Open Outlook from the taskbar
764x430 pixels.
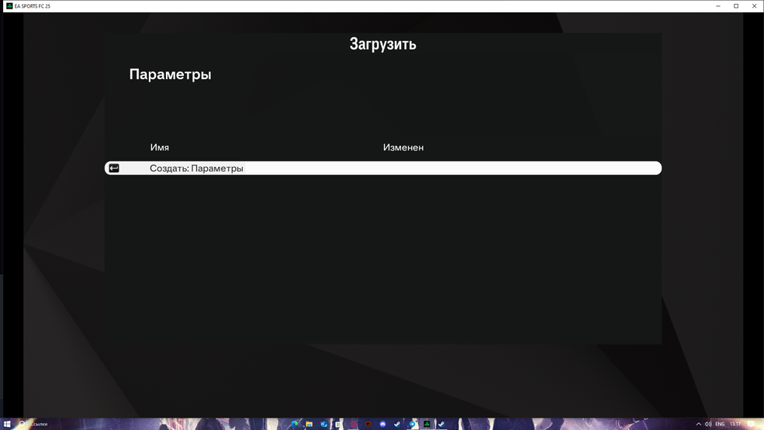pyautogui.click(x=324, y=425)
